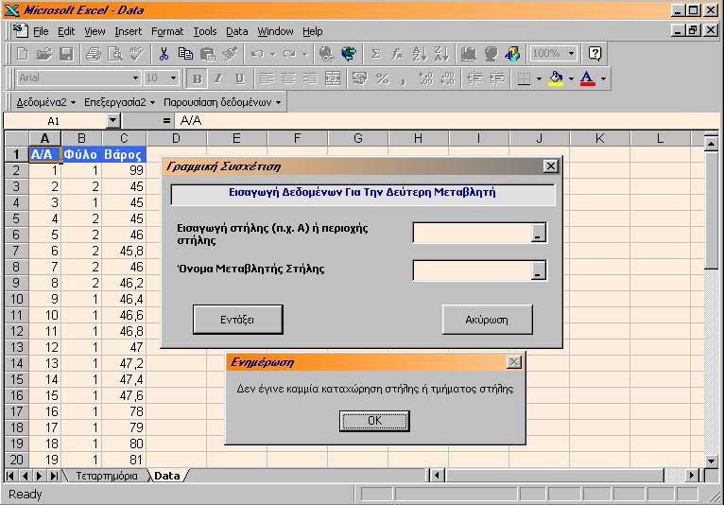The image size is (724, 505).
Task: Open the 100% zoom dropdown
Action: (x=571, y=54)
